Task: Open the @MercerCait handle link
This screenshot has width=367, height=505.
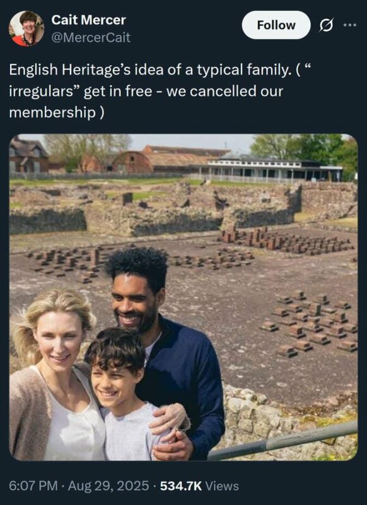Action: [91, 37]
